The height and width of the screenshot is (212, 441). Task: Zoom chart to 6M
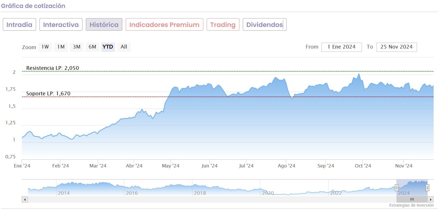coord(92,47)
